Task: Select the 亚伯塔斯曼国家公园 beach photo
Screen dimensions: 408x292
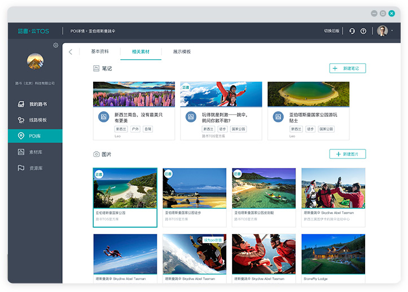Action: coord(125,198)
